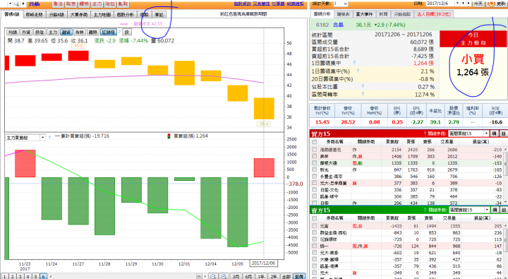Switch to the 主力地圖 tab
The image size is (508, 279).
click(102, 15)
